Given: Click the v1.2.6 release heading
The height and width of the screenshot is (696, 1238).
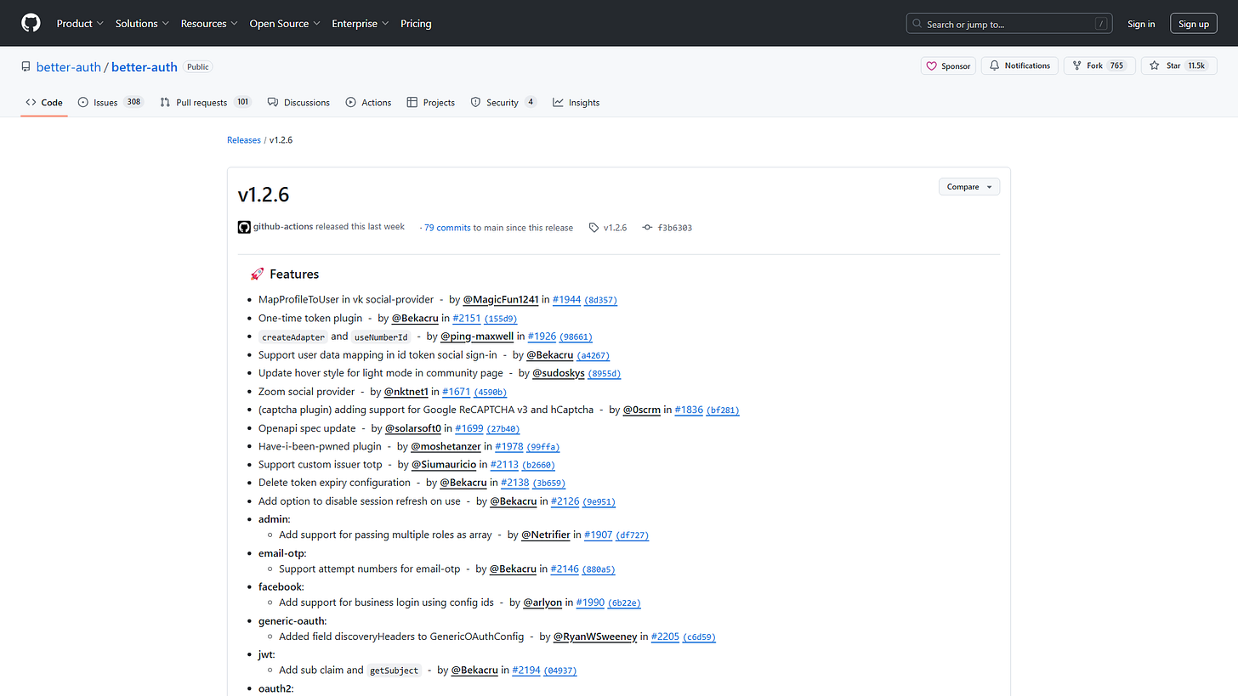Looking at the screenshot, I should pos(264,195).
